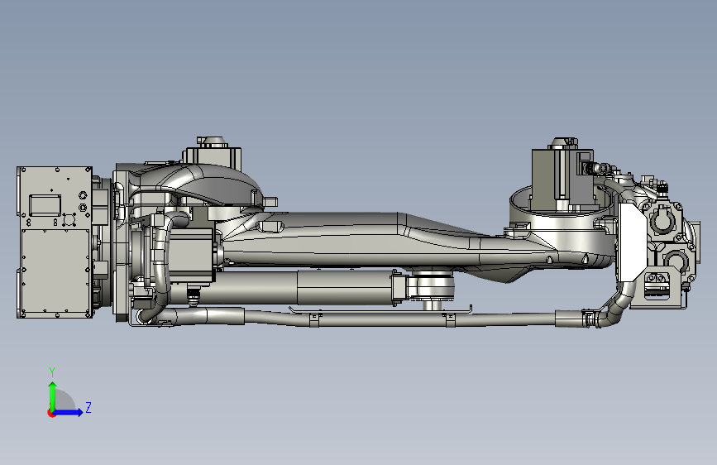This screenshot has height=465, width=717.
Task: Click the red X axis origin ball
Action: (51, 413)
